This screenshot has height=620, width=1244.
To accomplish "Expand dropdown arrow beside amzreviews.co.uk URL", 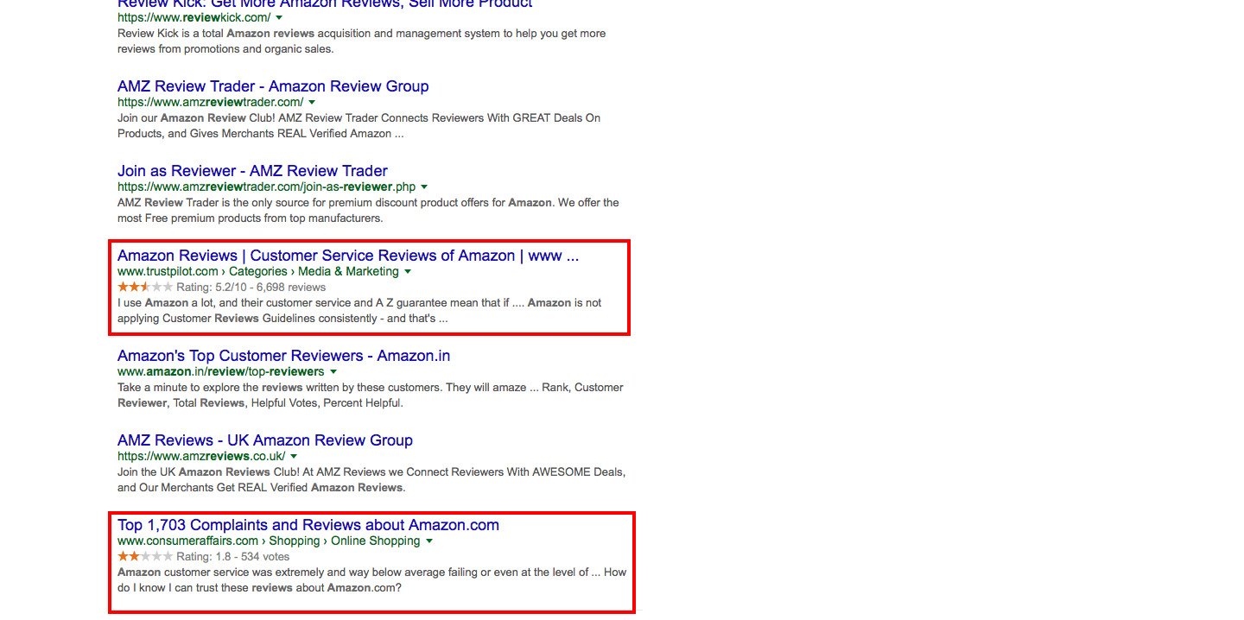I will [294, 457].
